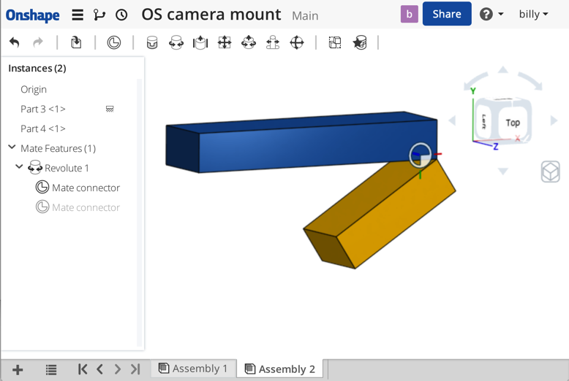Open the help menu dropdown

click(x=491, y=15)
